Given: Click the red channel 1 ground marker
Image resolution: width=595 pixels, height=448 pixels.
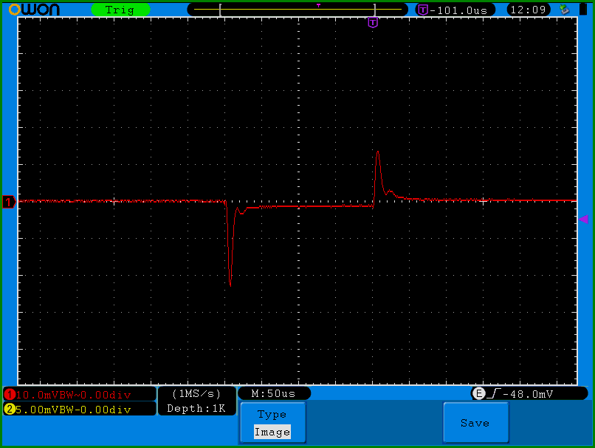Looking at the screenshot, I should (x=9, y=202).
